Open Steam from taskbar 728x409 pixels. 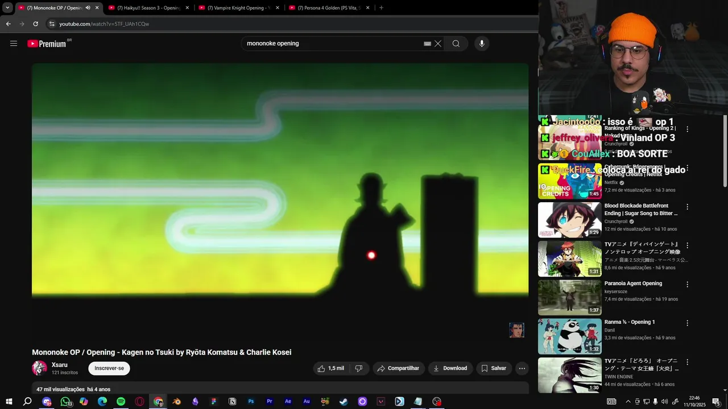344,402
